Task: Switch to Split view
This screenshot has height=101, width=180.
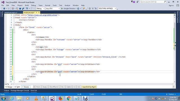Action: coord(17,87)
